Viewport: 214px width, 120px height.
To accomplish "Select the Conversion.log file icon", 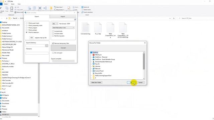I will point(86,27).
